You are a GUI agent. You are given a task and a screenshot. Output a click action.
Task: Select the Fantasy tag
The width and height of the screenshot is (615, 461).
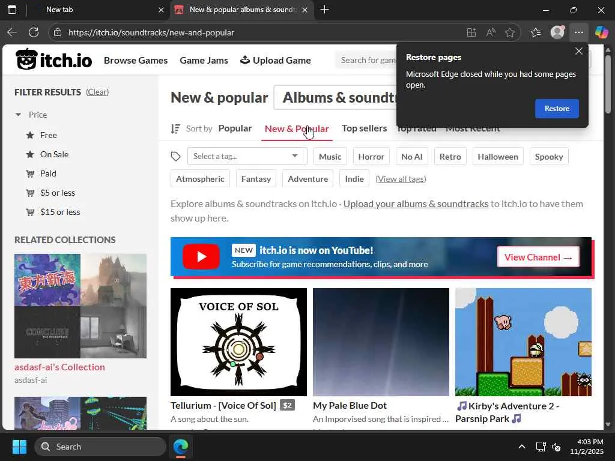pyautogui.click(x=256, y=179)
